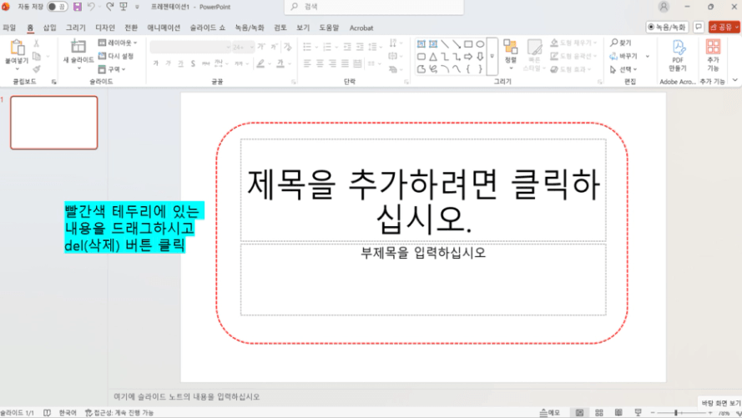Click the 붙여넣기 (Paste) clipboard icon
Screen dimensions: 742x418
tap(15, 49)
